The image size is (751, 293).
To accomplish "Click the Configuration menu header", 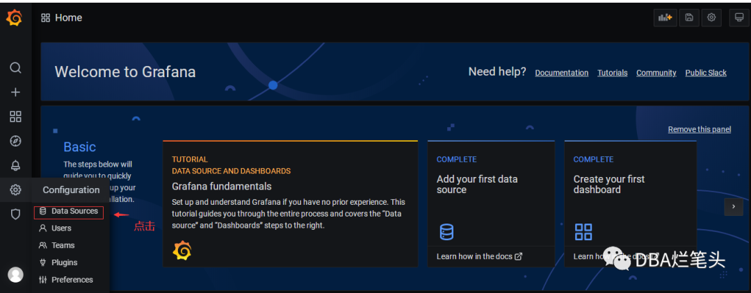I will tap(71, 190).
